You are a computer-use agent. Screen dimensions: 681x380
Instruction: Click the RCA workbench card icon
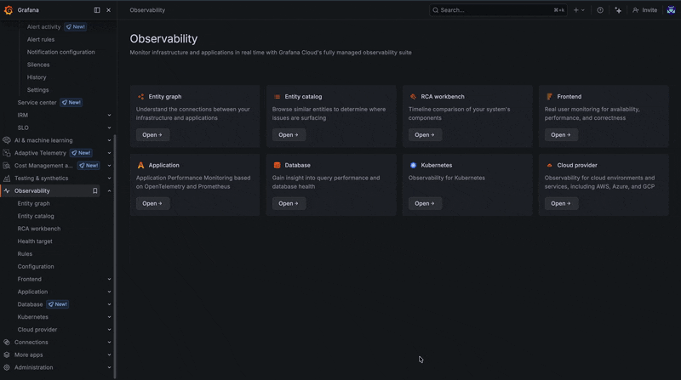point(413,97)
